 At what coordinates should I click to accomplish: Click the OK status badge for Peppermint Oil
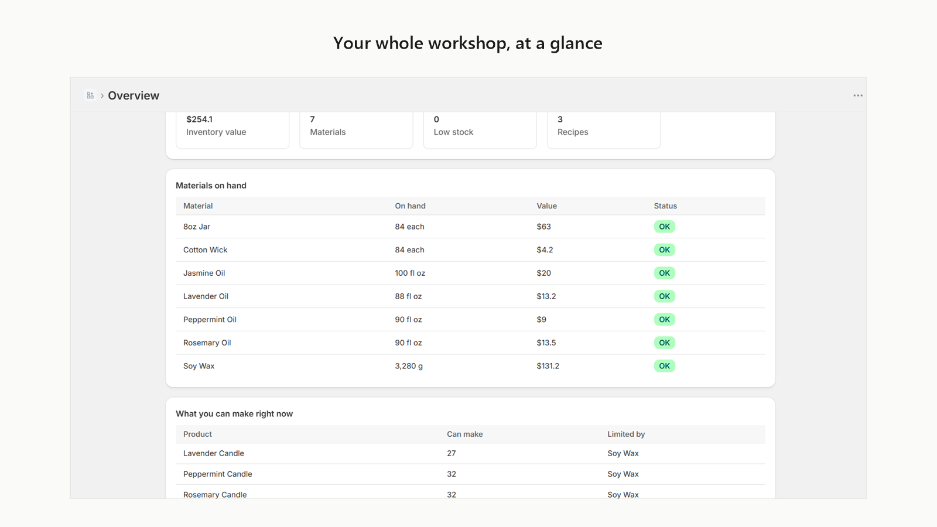[664, 320]
